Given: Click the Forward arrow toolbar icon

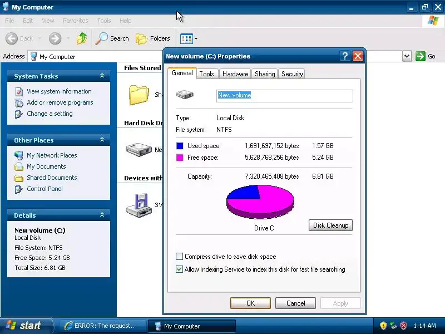Looking at the screenshot, I should [x=55, y=38].
